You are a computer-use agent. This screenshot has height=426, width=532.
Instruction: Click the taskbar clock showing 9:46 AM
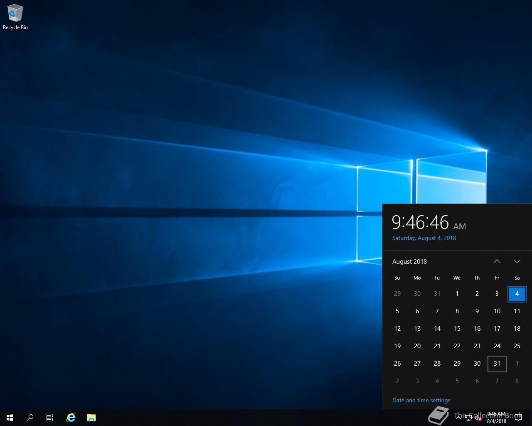pyautogui.click(x=497, y=418)
